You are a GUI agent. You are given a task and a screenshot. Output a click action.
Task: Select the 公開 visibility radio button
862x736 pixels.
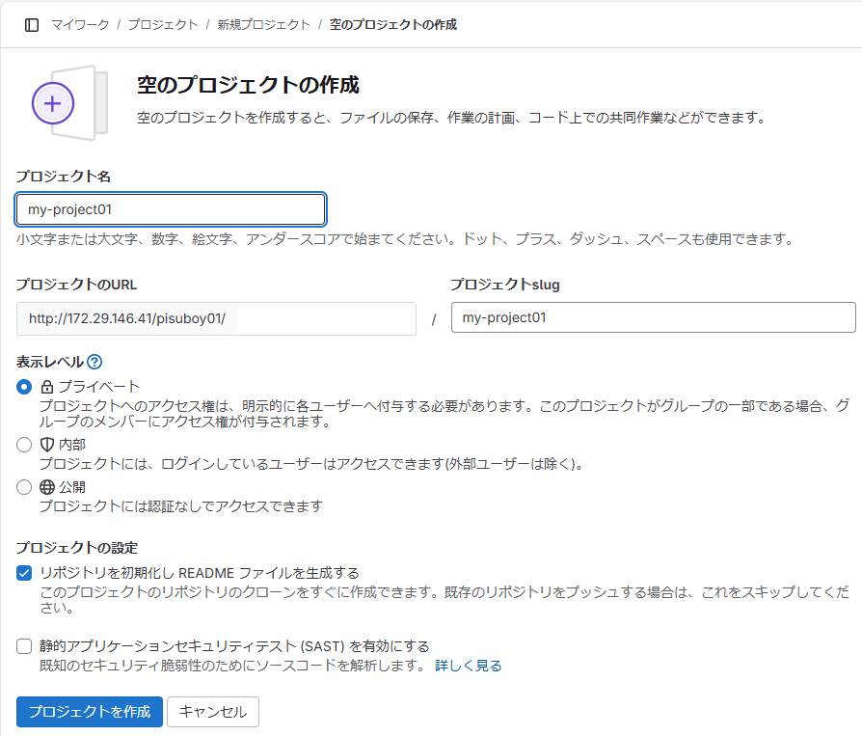tap(24, 487)
